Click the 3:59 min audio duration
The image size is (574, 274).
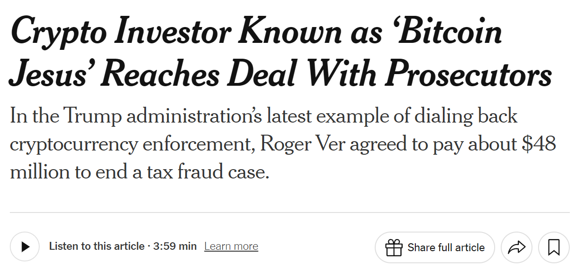[x=175, y=247]
